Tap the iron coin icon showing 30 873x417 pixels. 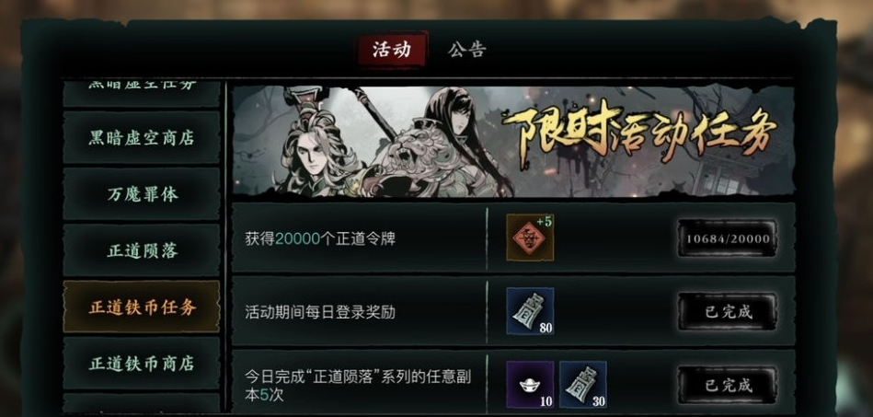coord(583,384)
